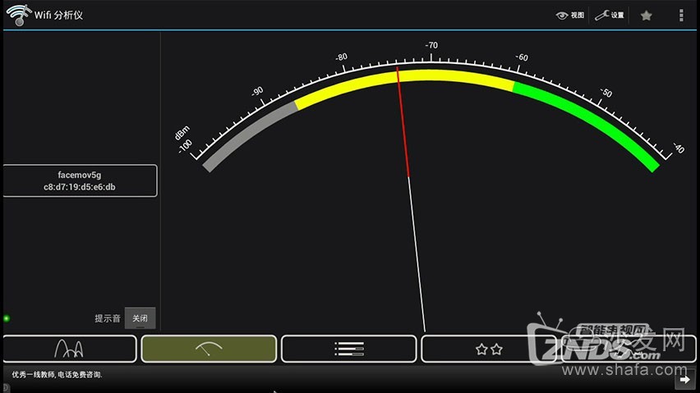The width and height of the screenshot is (700, 393).
Task: Click the Wifi 分析仪 title text
Action: (58, 15)
